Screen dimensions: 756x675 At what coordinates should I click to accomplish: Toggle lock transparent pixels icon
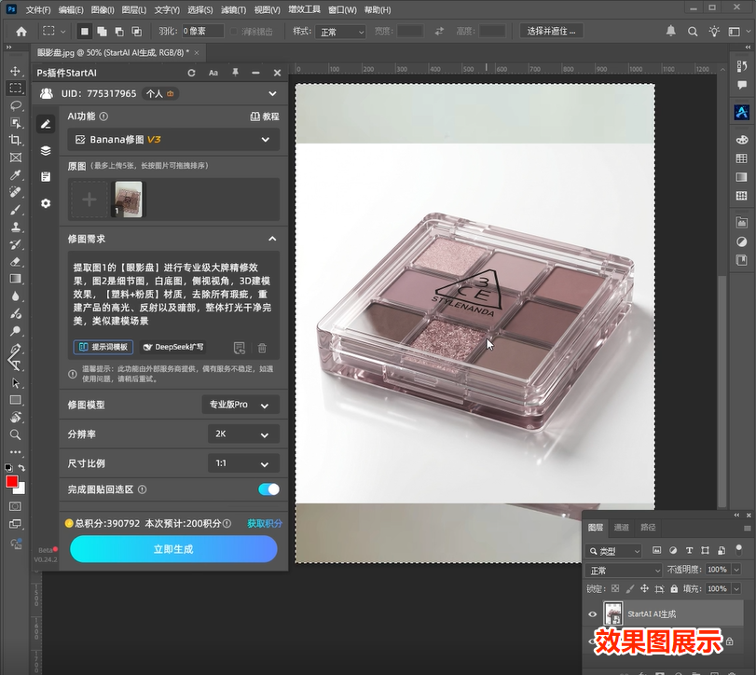[x=615, y=588]
